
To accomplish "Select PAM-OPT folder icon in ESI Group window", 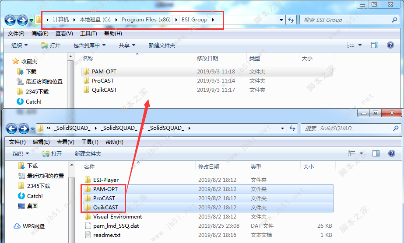I will click(87, 71).
